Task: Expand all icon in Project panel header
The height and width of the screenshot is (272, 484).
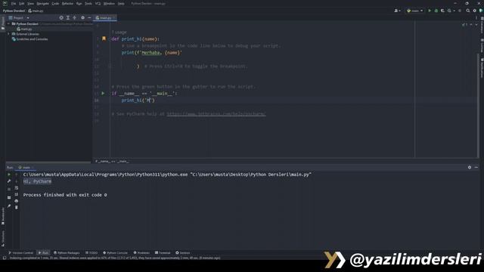Action: (68, 18)
